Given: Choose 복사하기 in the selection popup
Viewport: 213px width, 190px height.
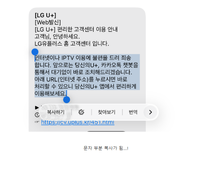Looking at the screenshot, I should 56,112.
